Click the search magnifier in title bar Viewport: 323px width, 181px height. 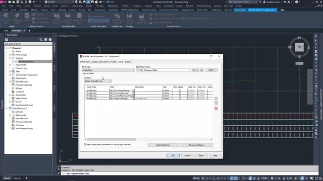coord(260,2)
